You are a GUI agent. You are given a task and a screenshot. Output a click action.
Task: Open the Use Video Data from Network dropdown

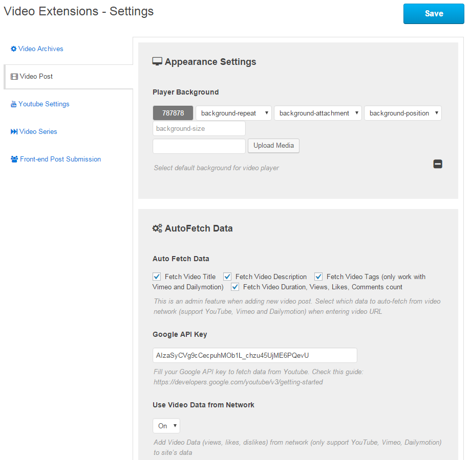pos(166,426)
